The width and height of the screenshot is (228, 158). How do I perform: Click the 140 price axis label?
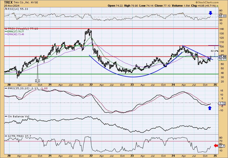click(x=221, y=29)
